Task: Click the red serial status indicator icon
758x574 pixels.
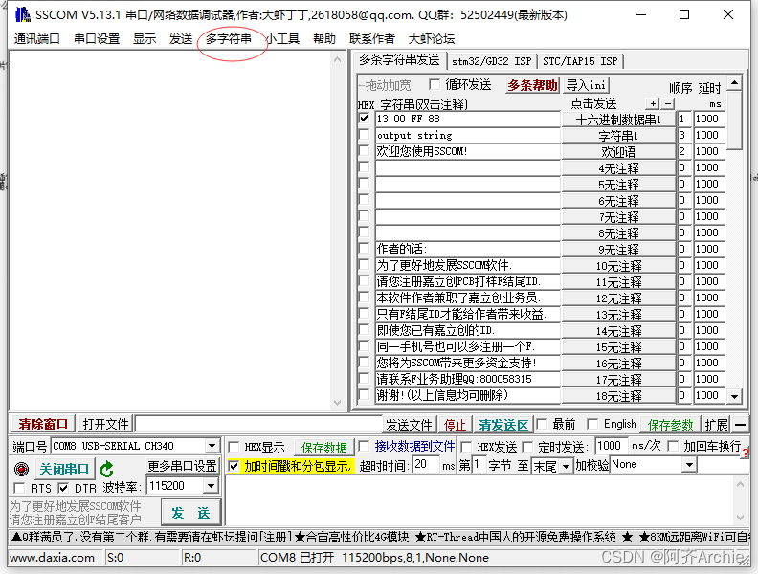Action: (x=21, y=469)
